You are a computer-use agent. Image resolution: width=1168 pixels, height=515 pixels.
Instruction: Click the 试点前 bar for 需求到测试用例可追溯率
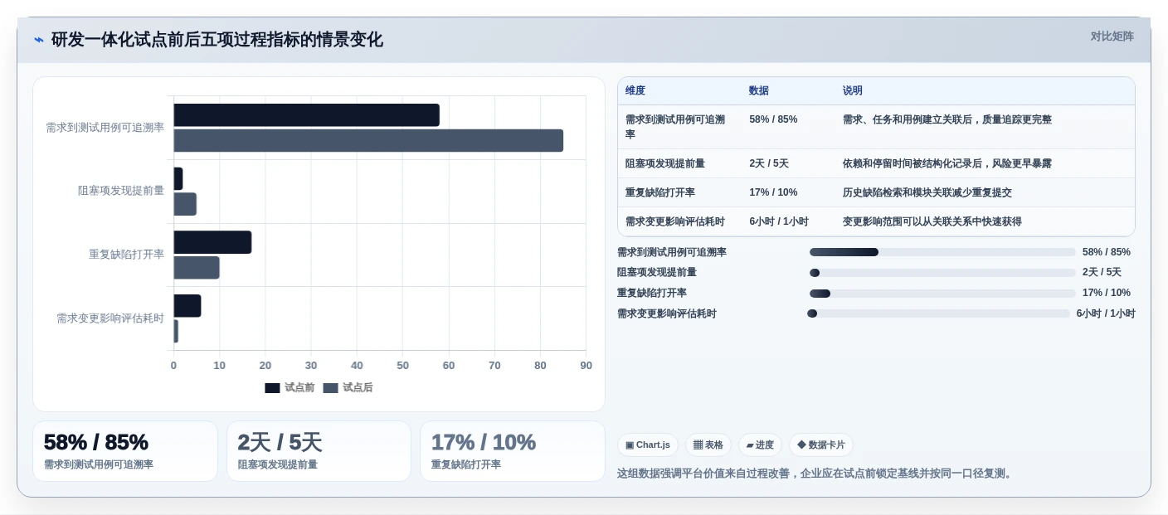click(x=306, y=115)
